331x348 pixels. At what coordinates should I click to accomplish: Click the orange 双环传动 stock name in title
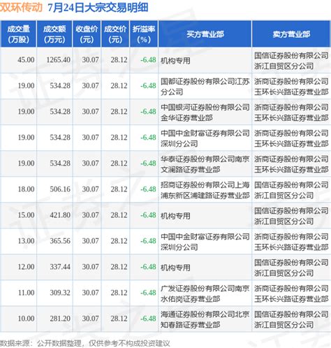tap(21, 8)
